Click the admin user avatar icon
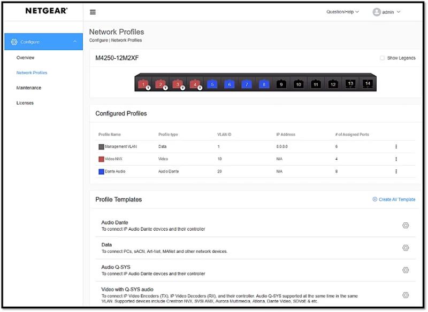 pyautogui.click(x=377, y=12)
